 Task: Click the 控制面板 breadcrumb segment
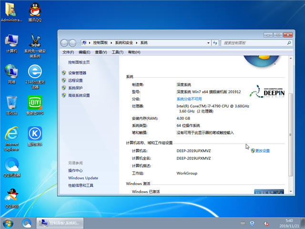[101, 43]
